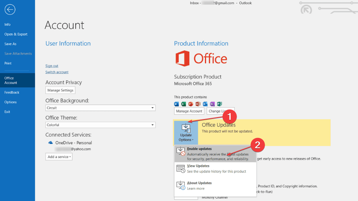Click the Microsoft Office 365 text
358x201 pixels.
pyautogui.click(x=193, y=84)
